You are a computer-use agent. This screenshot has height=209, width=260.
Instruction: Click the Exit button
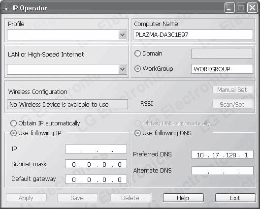click(235, 198)
